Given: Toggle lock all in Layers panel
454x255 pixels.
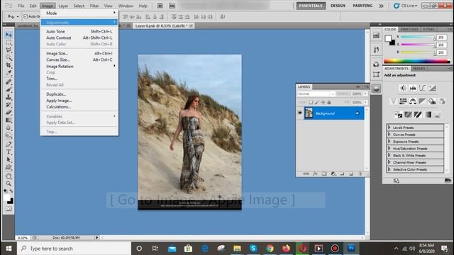Looking at the screenshot, I should pyautogui.click(x=329, y=102).
